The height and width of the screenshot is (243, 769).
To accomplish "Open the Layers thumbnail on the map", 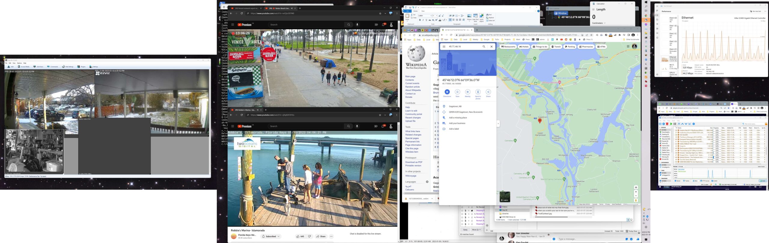I will coord(505,197).
